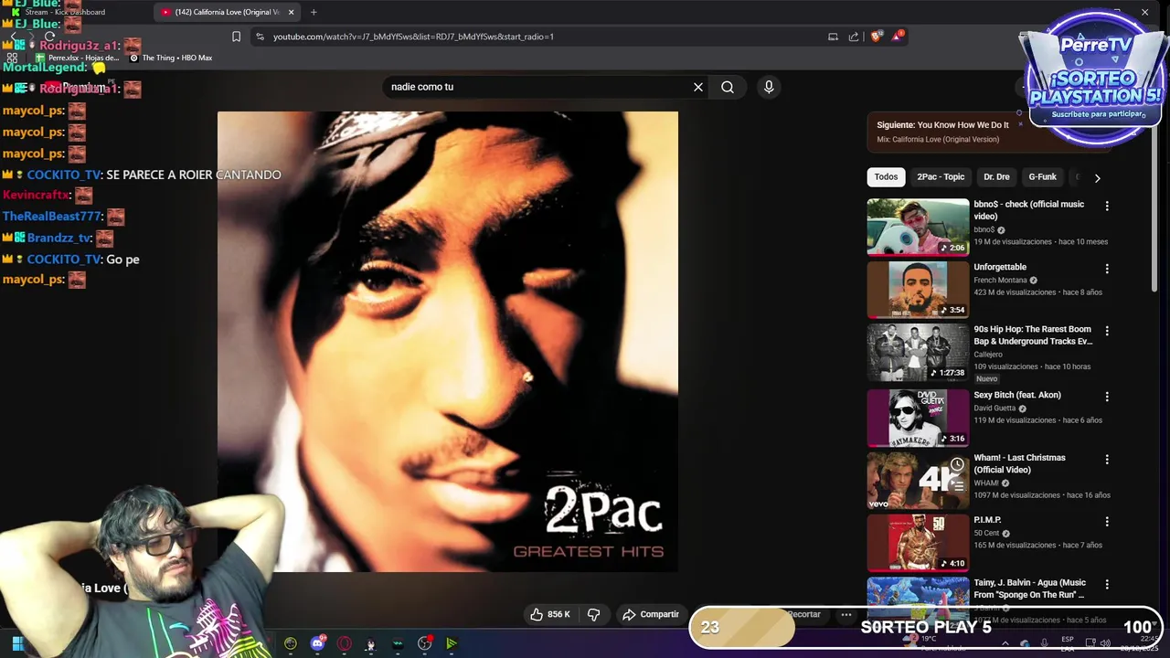Dislike the video with the thumbs-down icon
The image size is (1170, 658).
coord(593,614)
